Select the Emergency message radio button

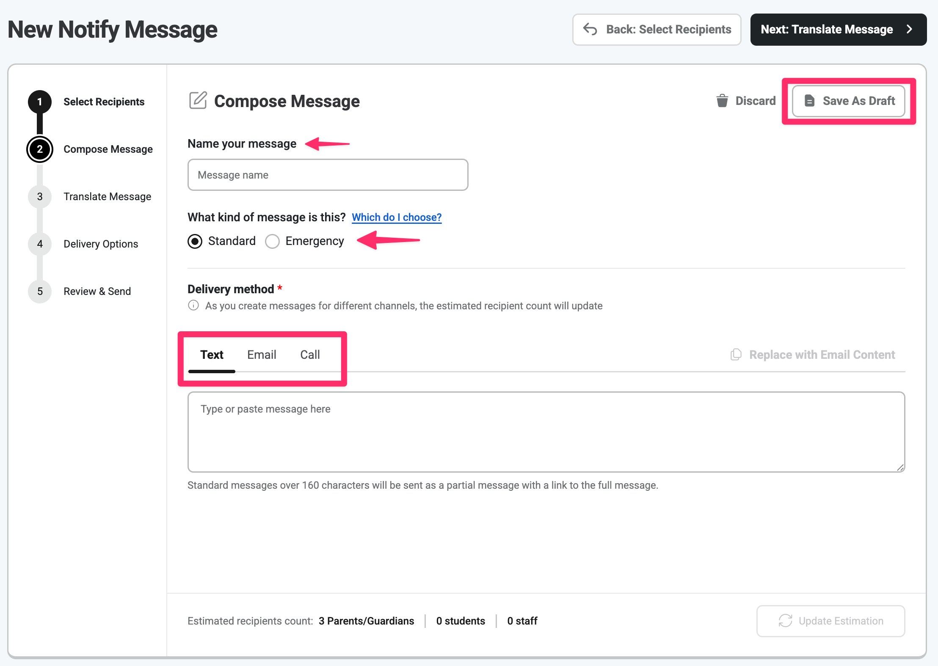coord(272,241)
